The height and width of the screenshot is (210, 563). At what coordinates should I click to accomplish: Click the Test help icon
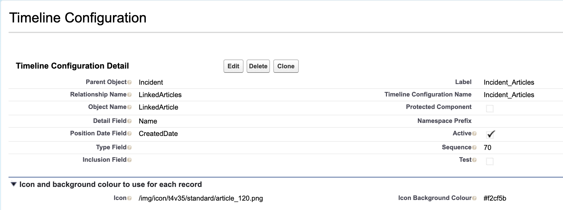[x=475, y=160]
